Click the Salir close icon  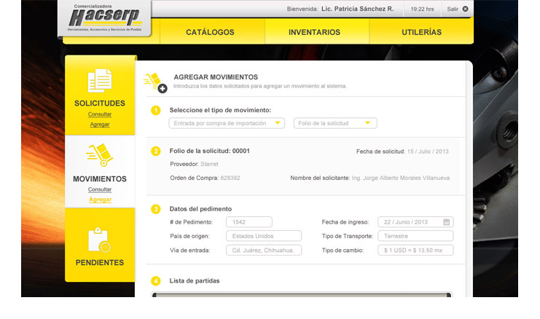tap(466, 9)
